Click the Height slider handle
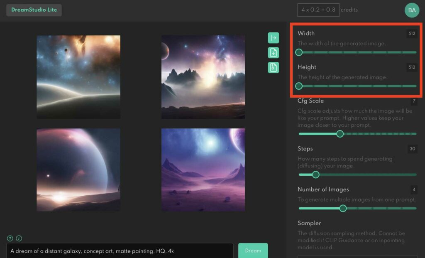Viewport: 425px width, 258px height. click(x=299, y=86)
